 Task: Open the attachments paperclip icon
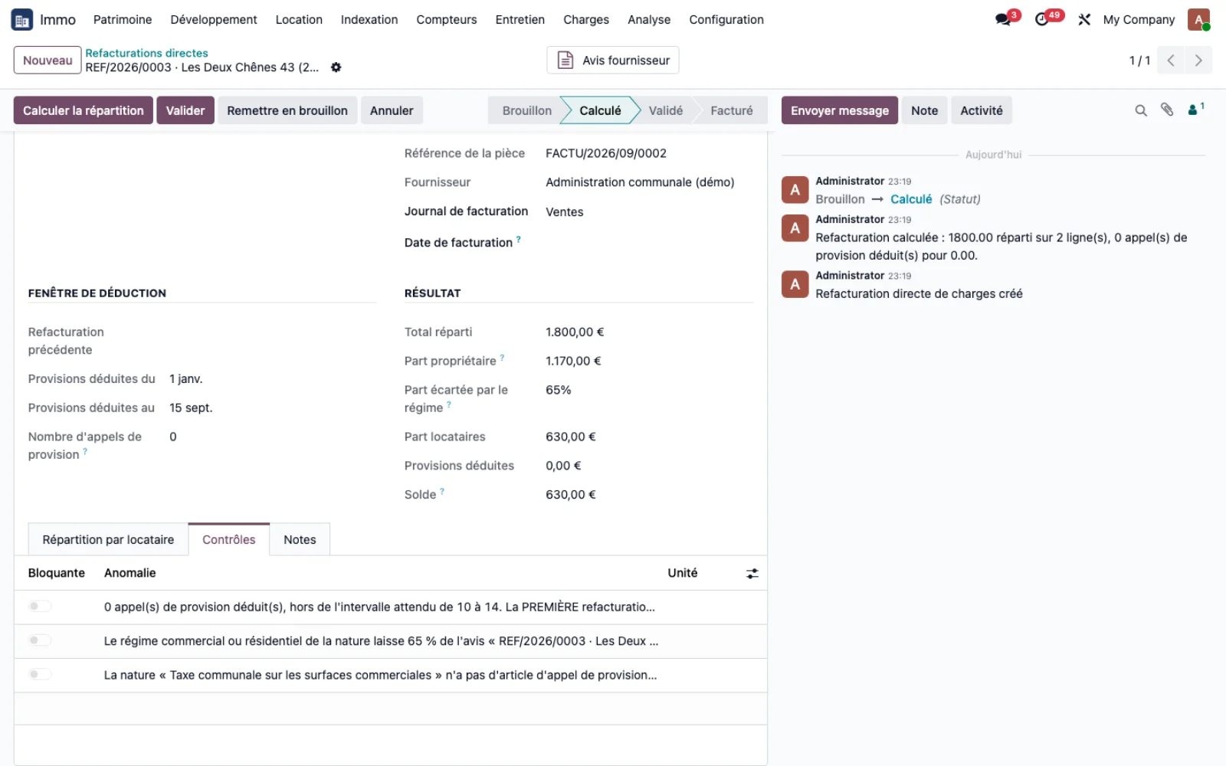pyautogui.click(x=1167, y=110)
